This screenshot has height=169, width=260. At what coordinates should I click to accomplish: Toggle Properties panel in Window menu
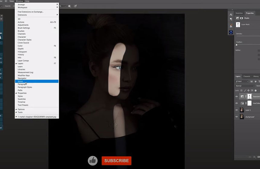click(x=22, y=93)
